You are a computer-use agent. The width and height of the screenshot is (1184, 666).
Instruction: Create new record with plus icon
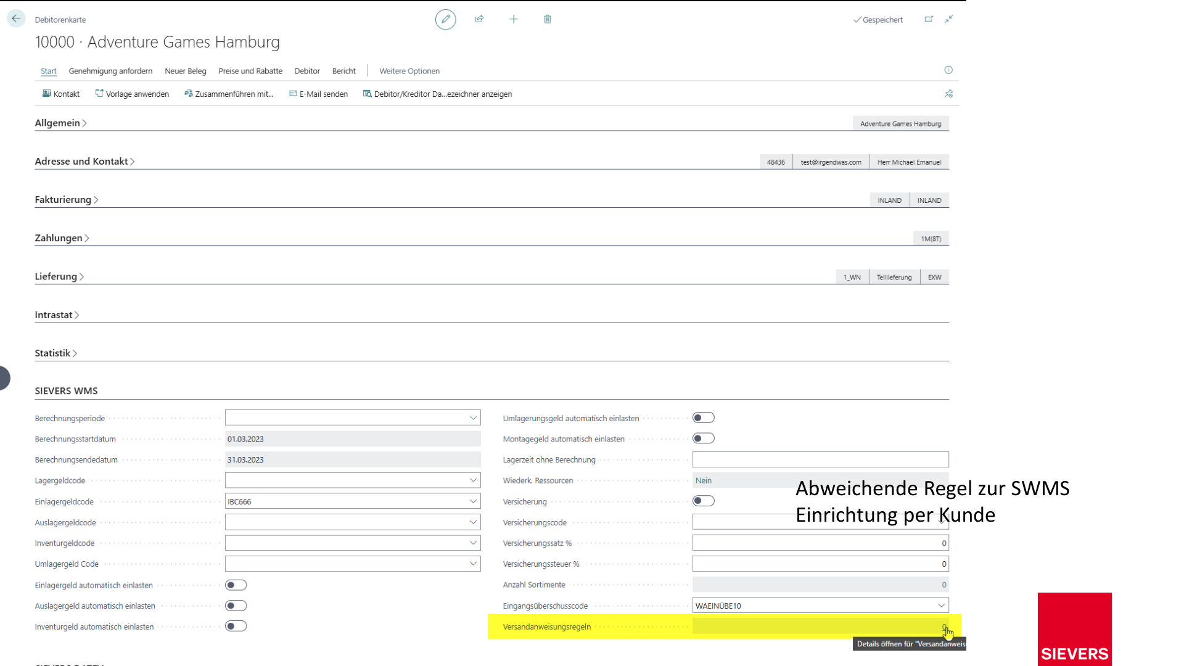coord(513,19)
